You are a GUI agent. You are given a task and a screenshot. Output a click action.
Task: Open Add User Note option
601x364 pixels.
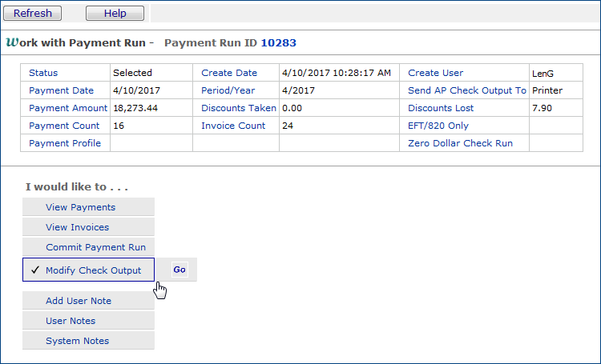(x=79, y=301)
